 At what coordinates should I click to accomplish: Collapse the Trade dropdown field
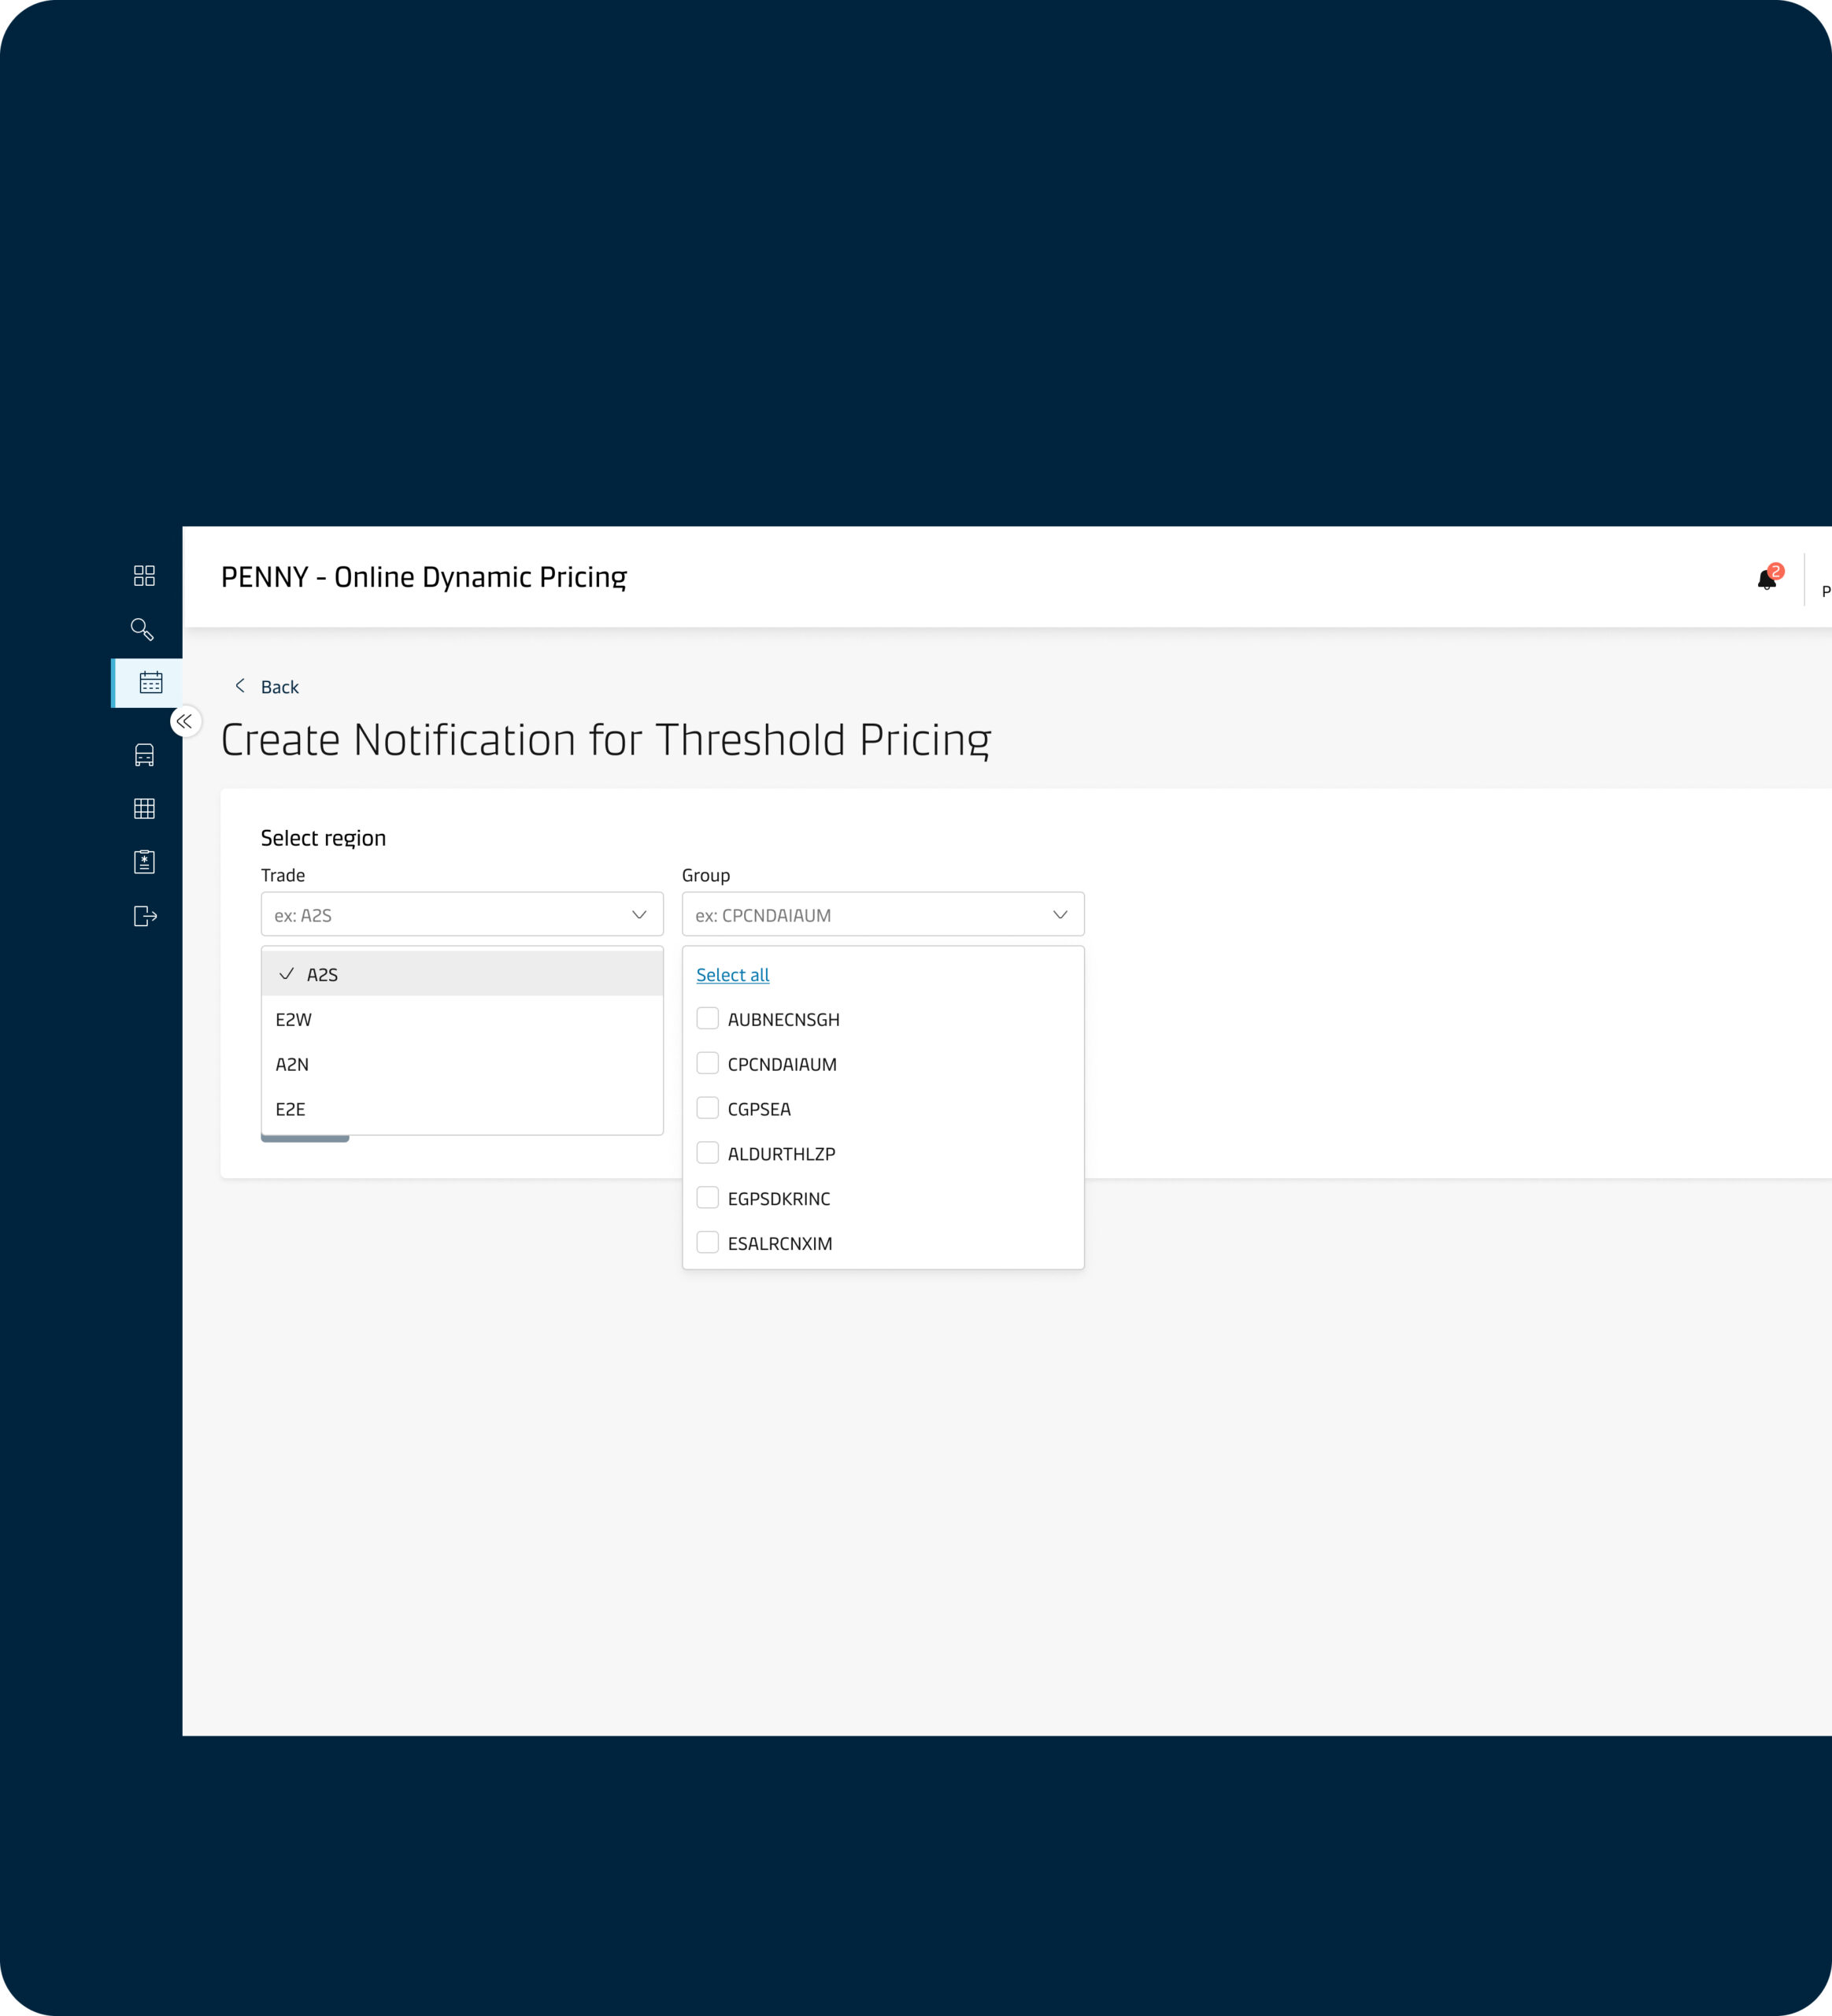462,914
